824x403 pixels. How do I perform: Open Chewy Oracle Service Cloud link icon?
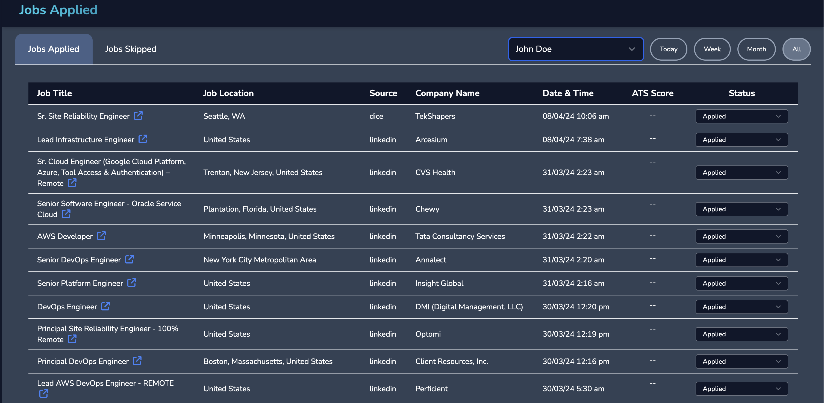(66, 214)
